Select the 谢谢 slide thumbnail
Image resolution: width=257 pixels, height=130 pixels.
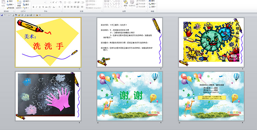point(130,96)
